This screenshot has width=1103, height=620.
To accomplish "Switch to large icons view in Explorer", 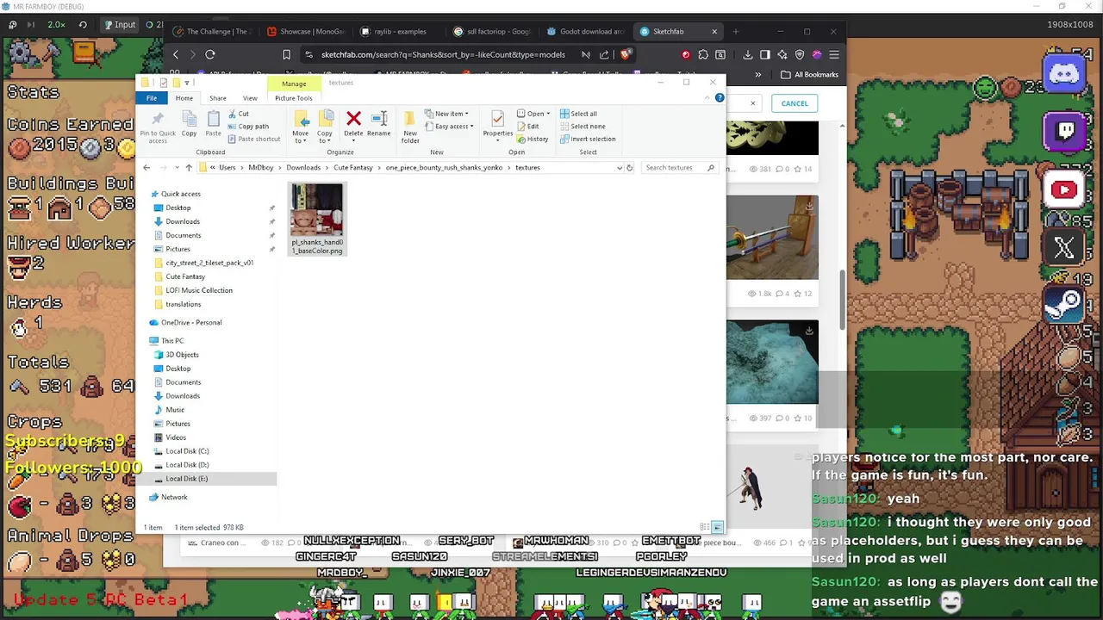I will tap(717, 527).
